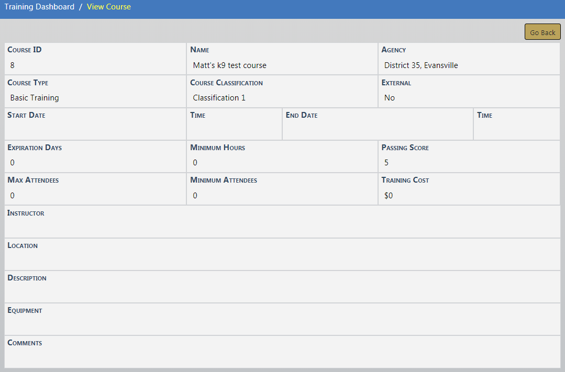Select the Max Attendees field
This screenshot has height=372, width=565.
coord(95,195)
